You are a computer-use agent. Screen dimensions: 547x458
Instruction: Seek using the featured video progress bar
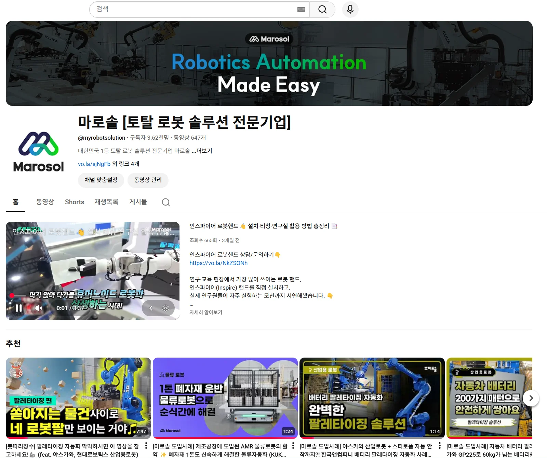[x=93, y=295]
